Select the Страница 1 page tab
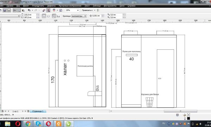The height and width of the screenshot is (127, 211). point(38,111)
